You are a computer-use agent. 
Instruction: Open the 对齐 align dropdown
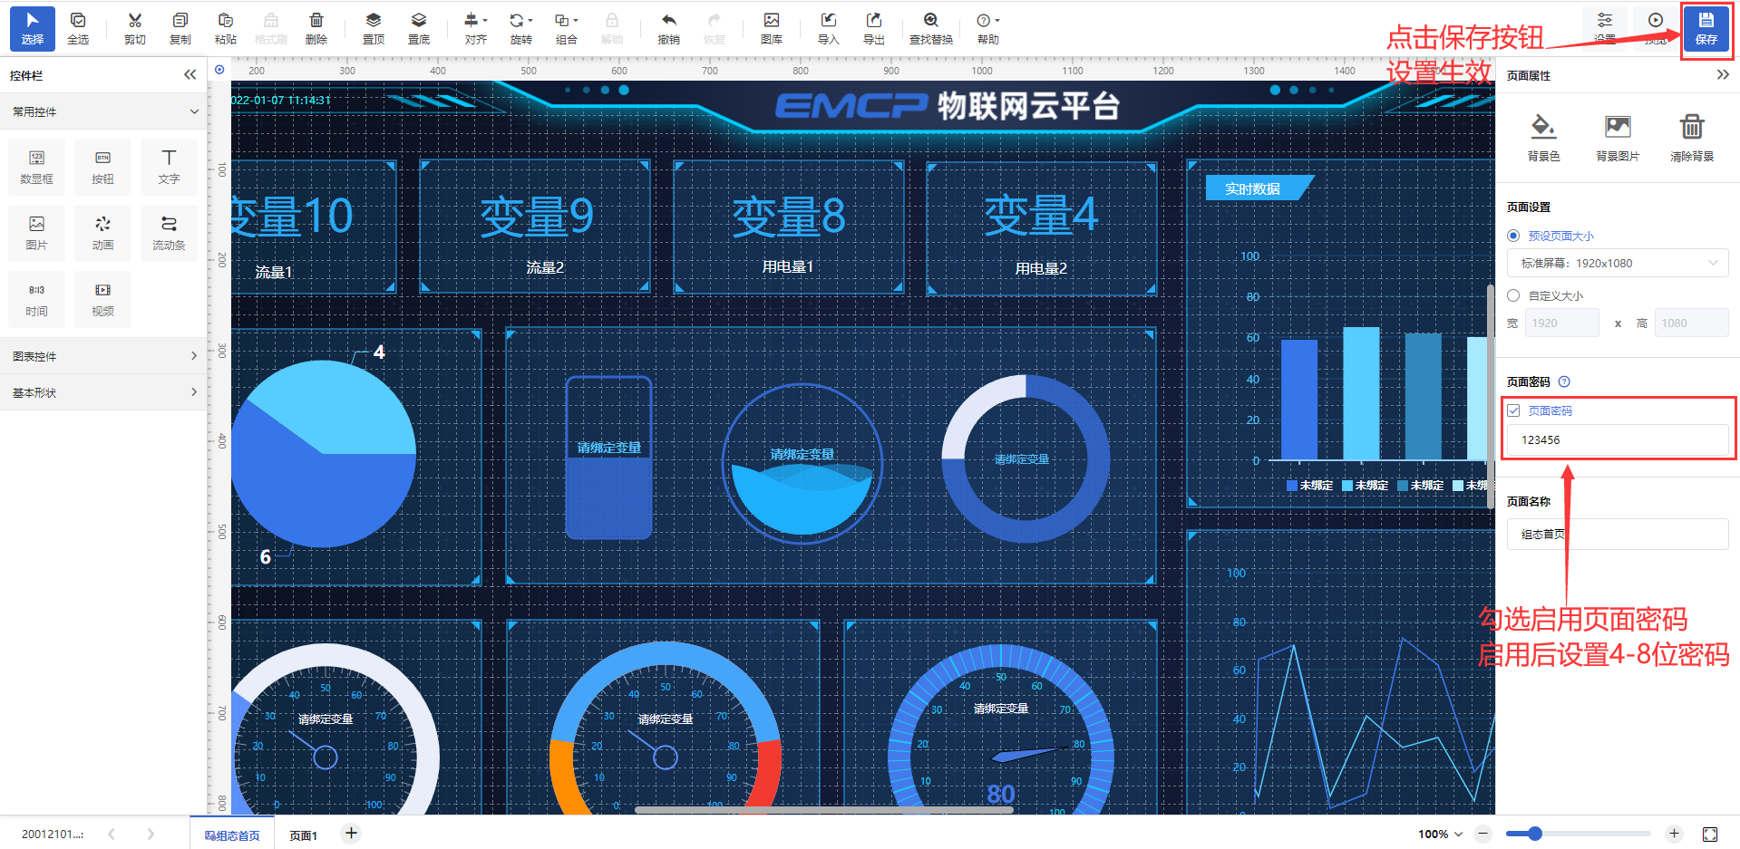476,28
